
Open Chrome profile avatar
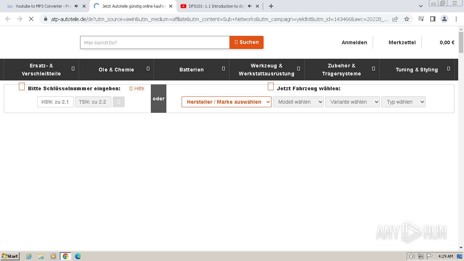444,19
